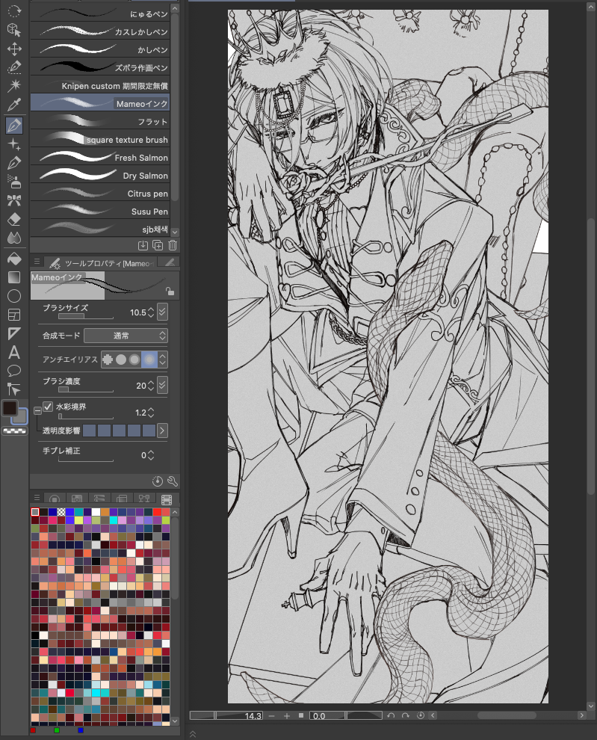Choose strong anti-aliasing option

click(x=149, y=360)
